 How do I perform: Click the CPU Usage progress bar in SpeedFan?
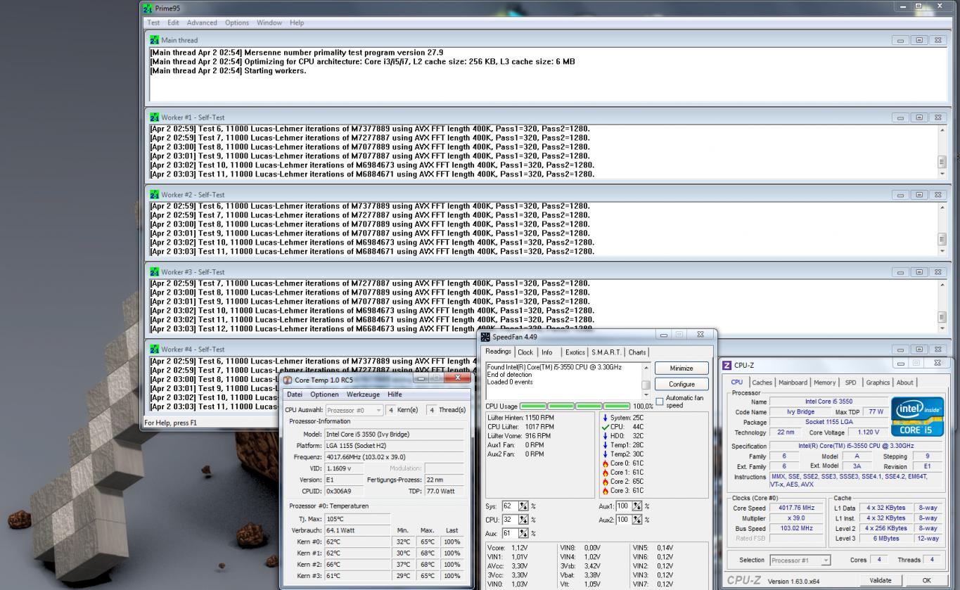click(x=575, y=406)
